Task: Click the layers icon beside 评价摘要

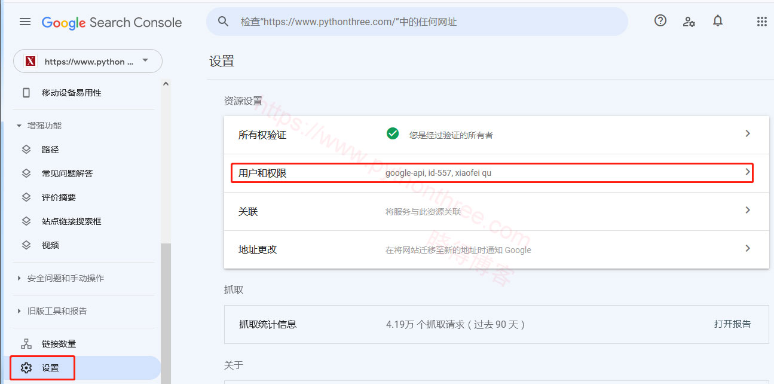Action: point(26,197)
